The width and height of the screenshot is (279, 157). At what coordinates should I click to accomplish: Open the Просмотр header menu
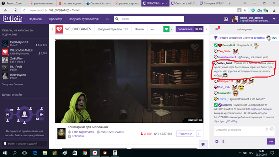55,19
